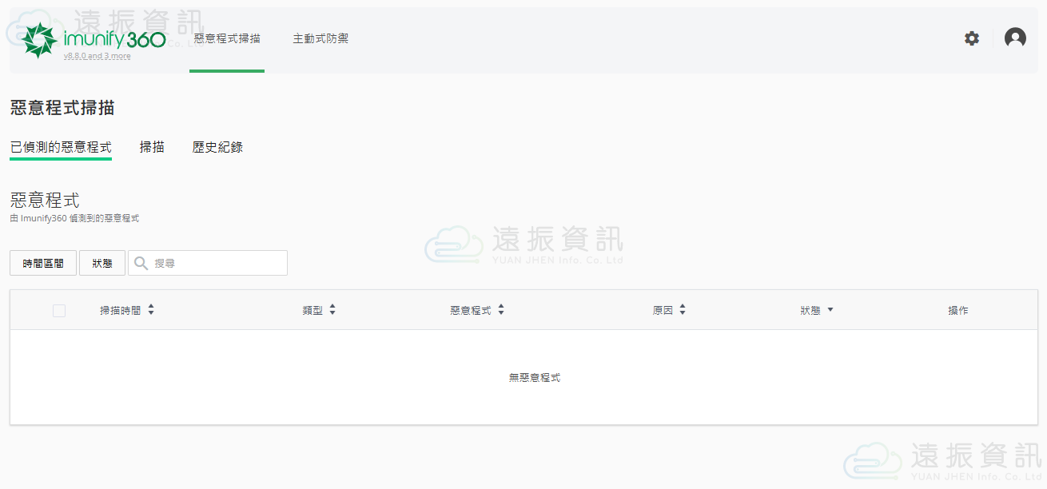Open the 時間區間 filter dropdown
Screen dimensions: 1047x489
tap(43, 263)
